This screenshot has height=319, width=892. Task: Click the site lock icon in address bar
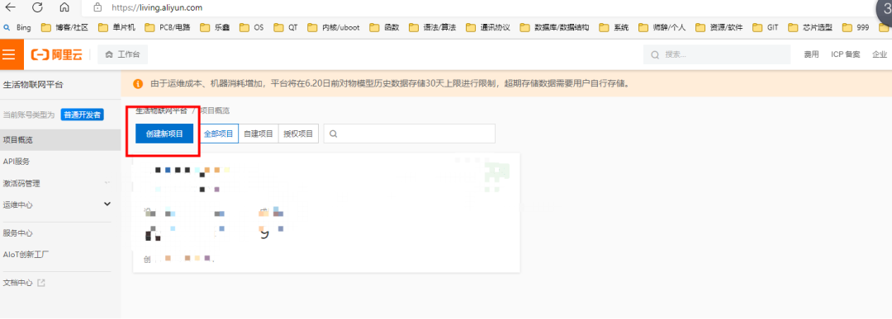(97, 8)
